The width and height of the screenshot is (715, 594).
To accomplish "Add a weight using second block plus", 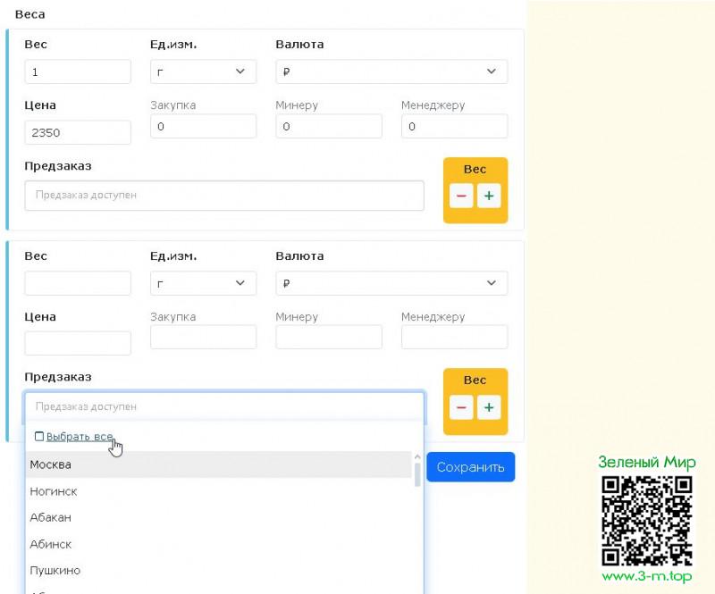I will (488, 407).
